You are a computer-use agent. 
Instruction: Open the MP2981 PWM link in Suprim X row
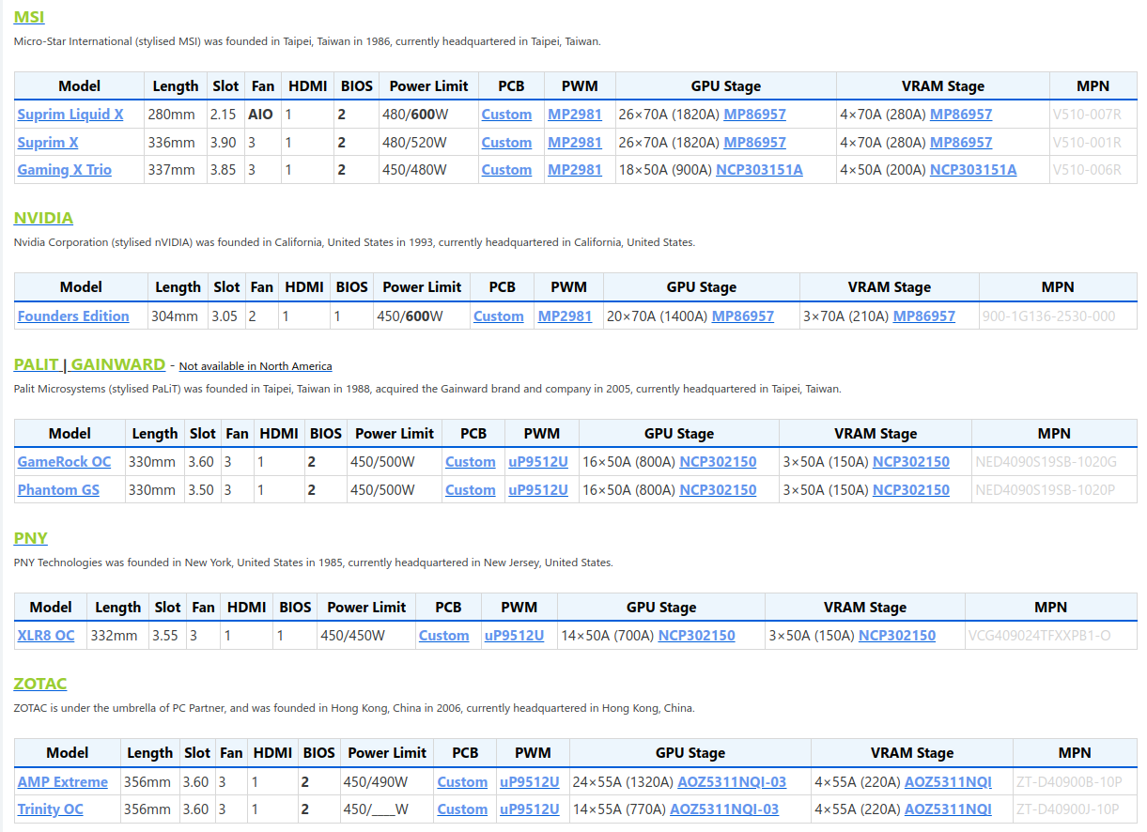pos(575,143)
